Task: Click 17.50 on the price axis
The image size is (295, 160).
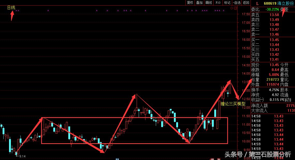Action: (246, 14)
